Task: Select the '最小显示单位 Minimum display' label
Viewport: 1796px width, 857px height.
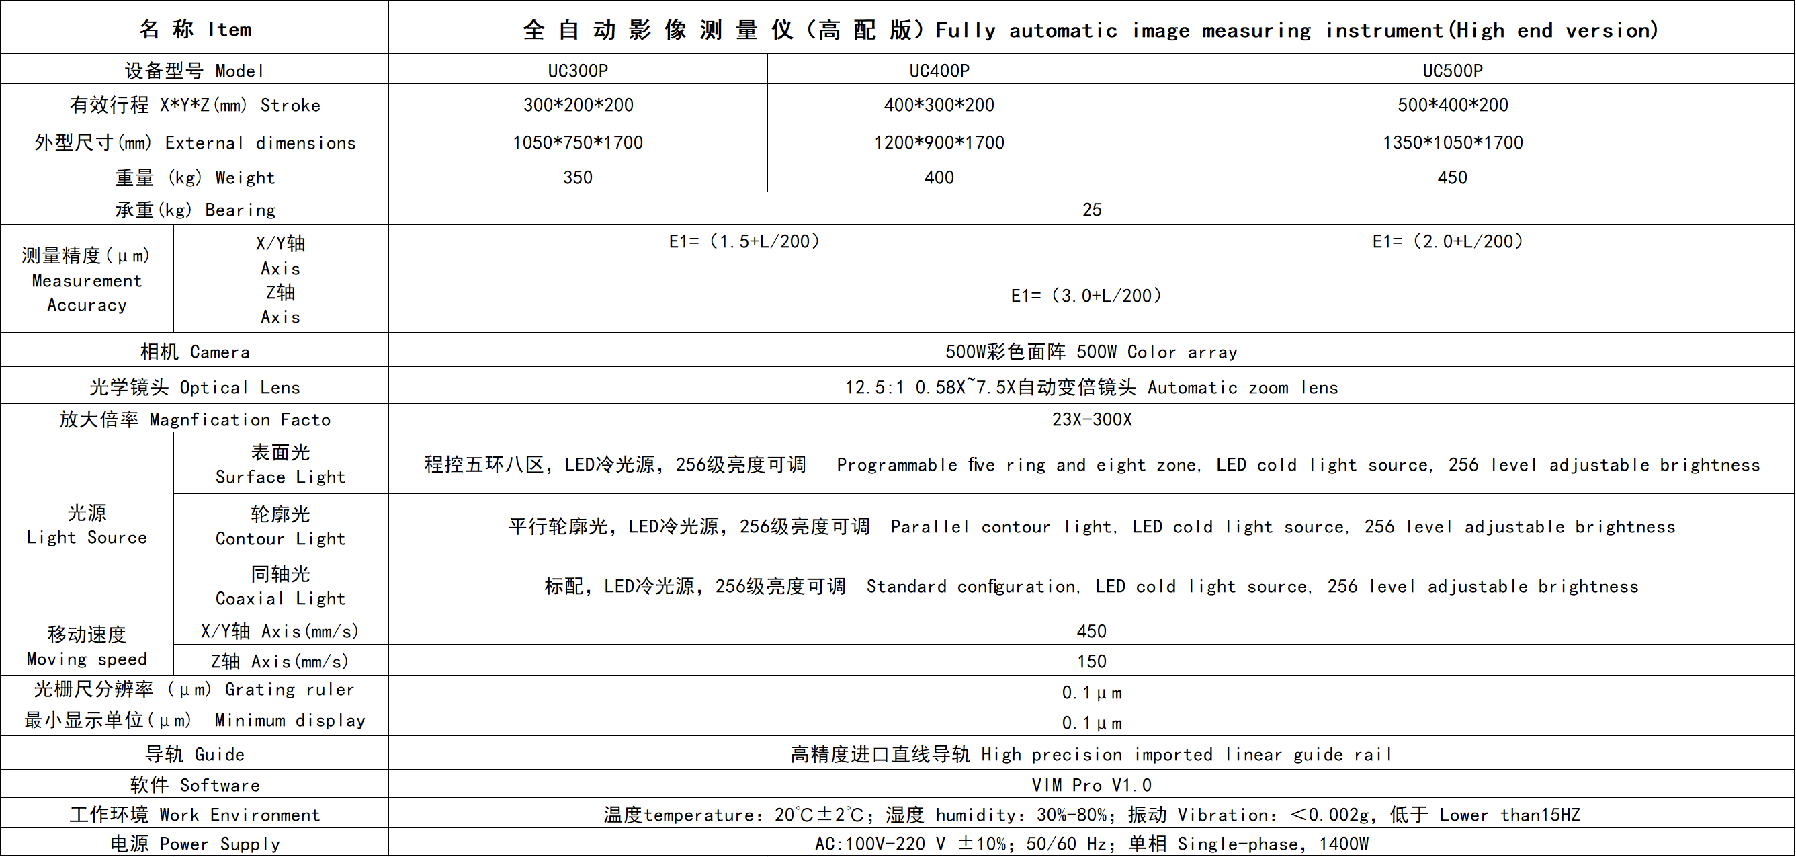Action: coord(196,720)
